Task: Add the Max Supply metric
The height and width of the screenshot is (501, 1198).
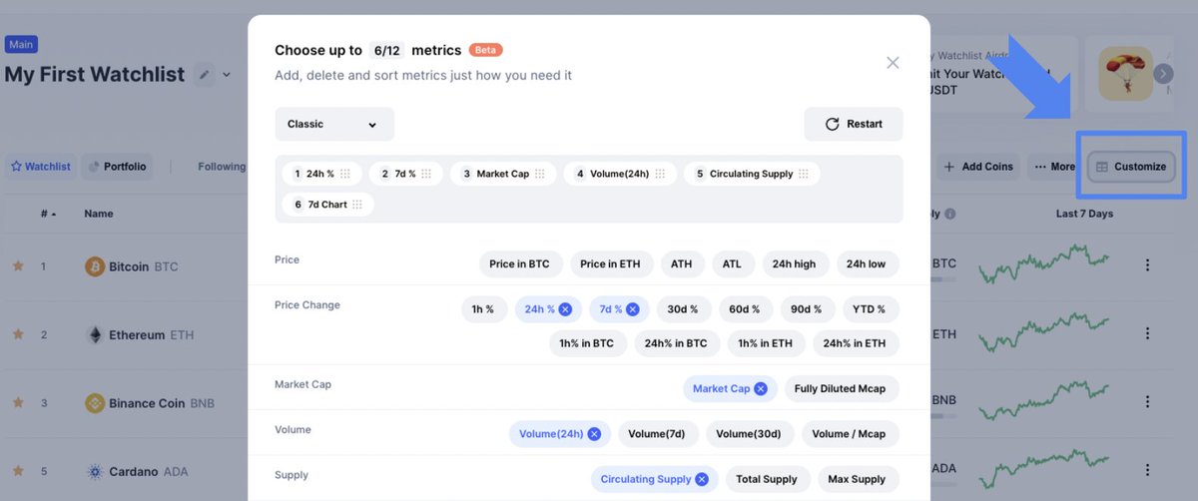Action: click(857, 479)
